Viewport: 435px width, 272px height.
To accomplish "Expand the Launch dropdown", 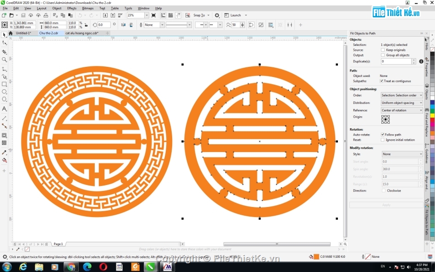I will (x=246, y=15).
